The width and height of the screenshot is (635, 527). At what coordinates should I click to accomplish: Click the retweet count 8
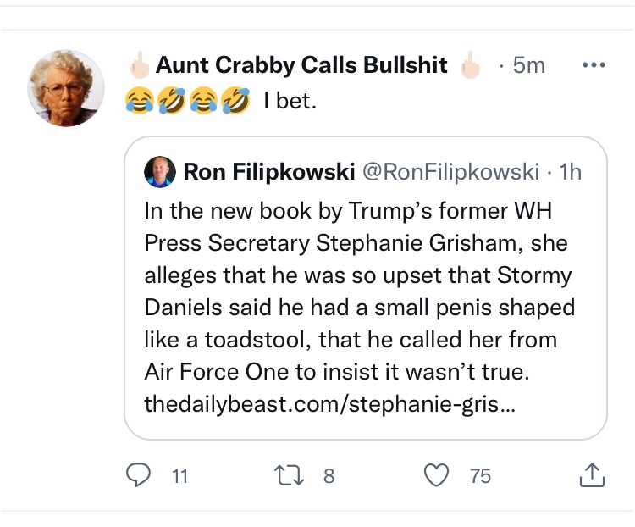pyautogui.click(x=329, y=477)
